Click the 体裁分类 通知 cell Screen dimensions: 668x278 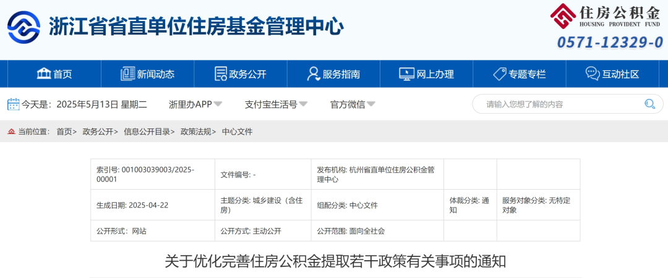(x=470, y=204)
